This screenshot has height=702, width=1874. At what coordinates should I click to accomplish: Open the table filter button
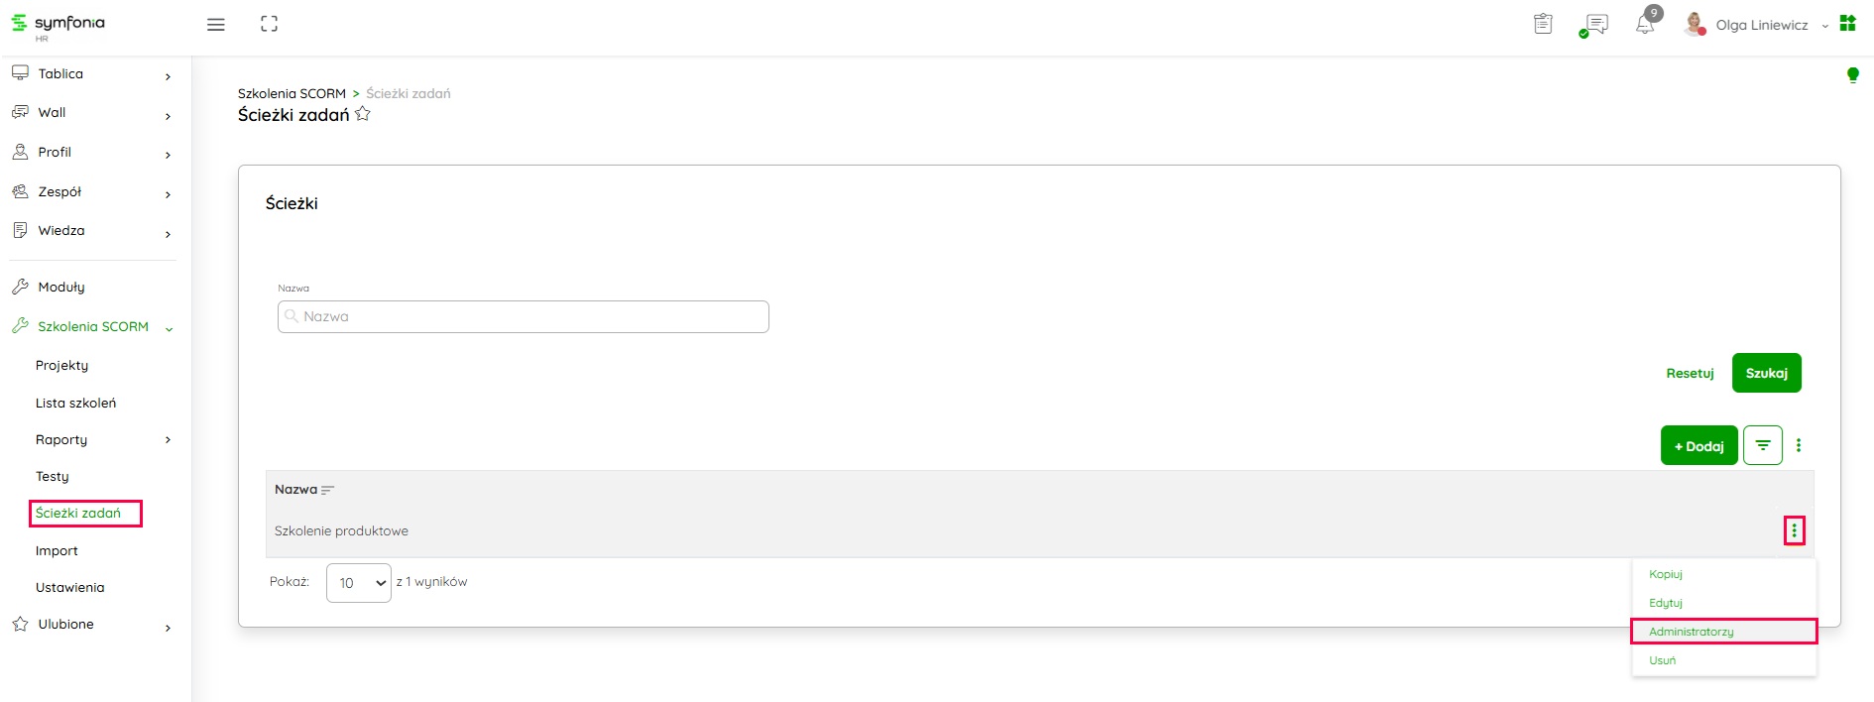click(1762, 445)
